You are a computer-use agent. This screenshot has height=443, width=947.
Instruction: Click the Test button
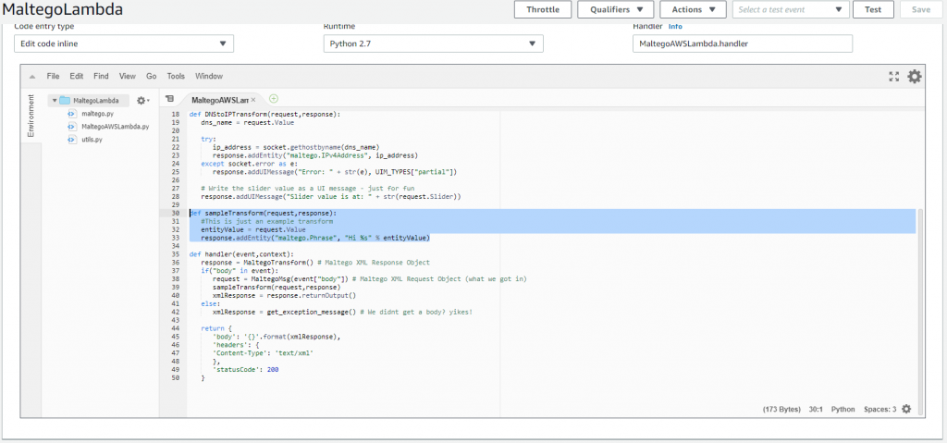[873, 9]
